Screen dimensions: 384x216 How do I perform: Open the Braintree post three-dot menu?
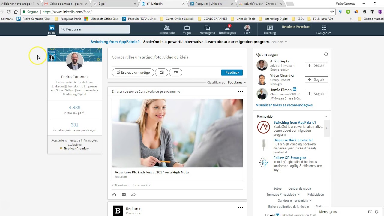[x=241, y=208]
